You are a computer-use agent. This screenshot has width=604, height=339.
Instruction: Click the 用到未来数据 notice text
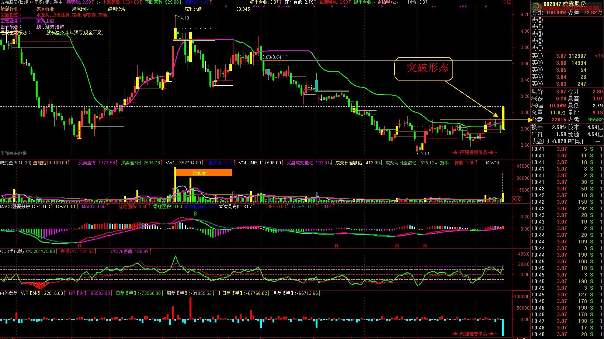[x=13, y=153]
